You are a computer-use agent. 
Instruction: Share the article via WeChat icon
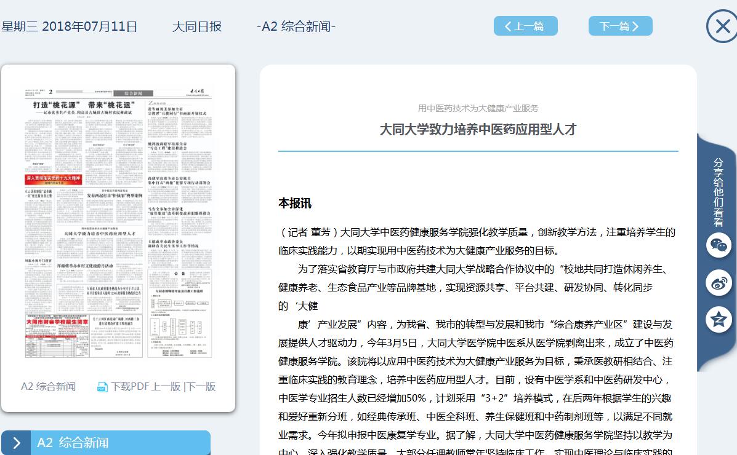tap(719, 245)
